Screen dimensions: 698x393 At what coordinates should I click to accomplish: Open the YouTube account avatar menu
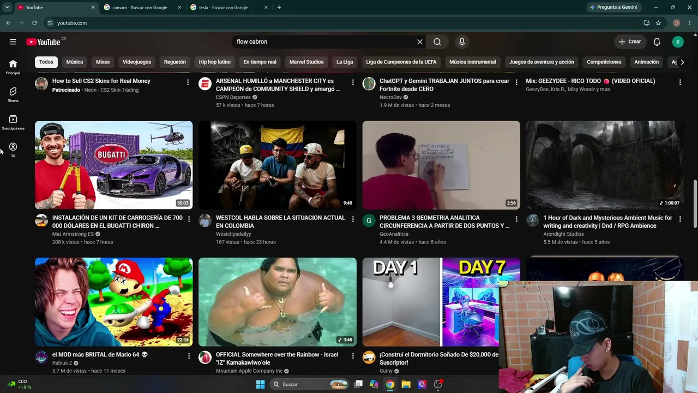pyautogui.click(x=678, y=41)
